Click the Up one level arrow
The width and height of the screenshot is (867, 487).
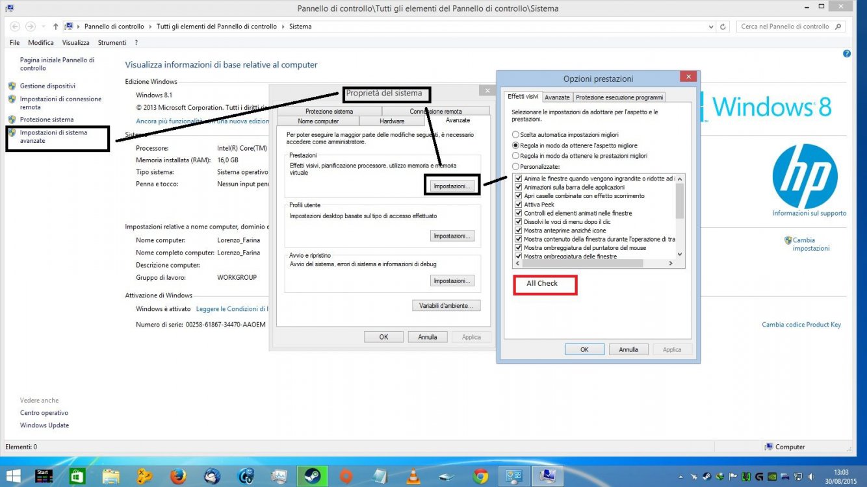55,27
